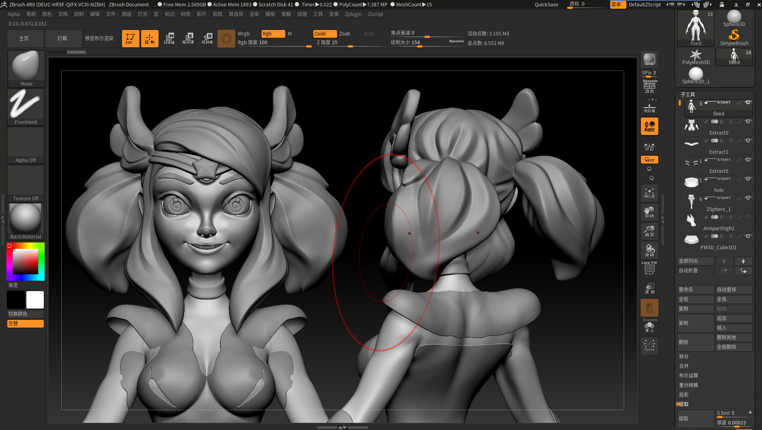Open the FreeHand stroke selector
762x430 pixels.
pyautogui.click(x=26, y=107)
